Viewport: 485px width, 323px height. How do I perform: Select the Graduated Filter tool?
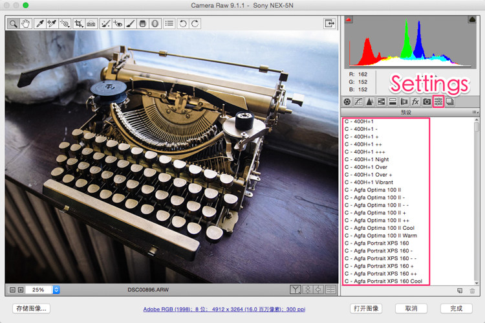coord(143,23)
